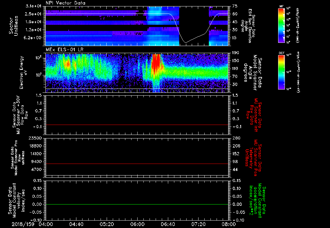
Task: Click the "98" telemetry tick label
Action: click(235, 162)
